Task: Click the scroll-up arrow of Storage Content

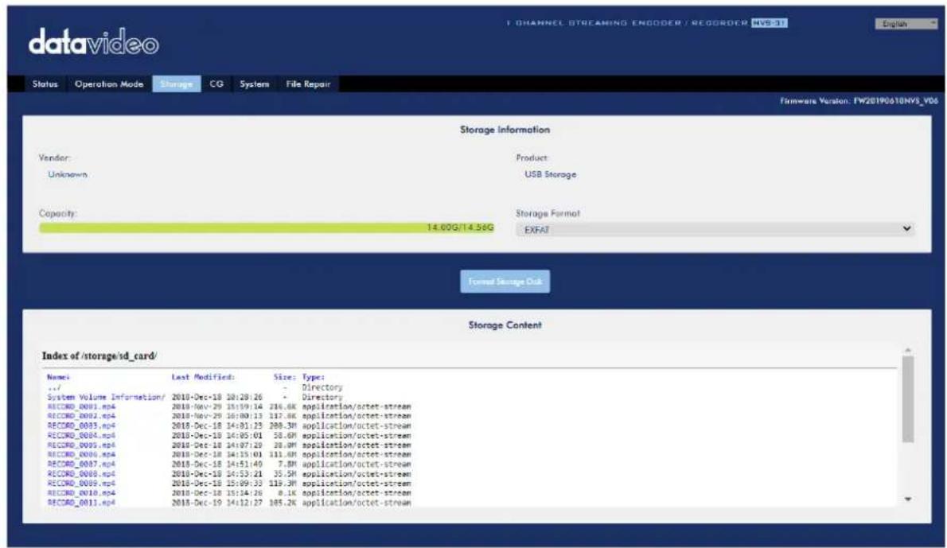Action: pyautogui.click(x=908, y=351)
